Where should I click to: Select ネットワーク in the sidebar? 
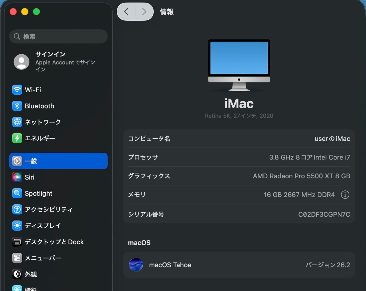point(58,122)
